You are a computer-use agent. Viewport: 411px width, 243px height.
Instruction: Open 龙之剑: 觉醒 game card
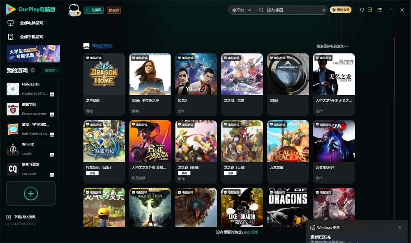(242, 84)
